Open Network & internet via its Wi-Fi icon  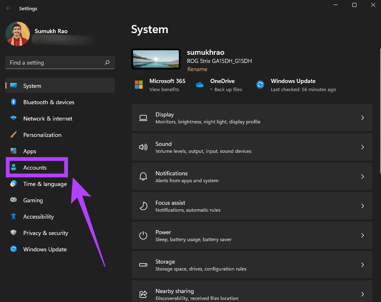pyautogui.click(x=14, y=119)
